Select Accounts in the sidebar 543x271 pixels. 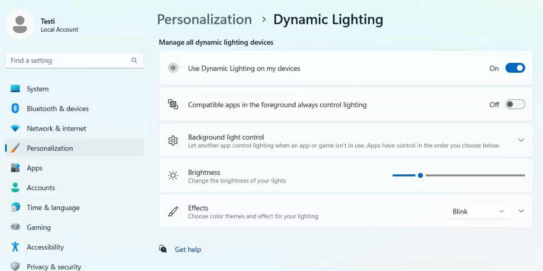(x=41, y=187)
